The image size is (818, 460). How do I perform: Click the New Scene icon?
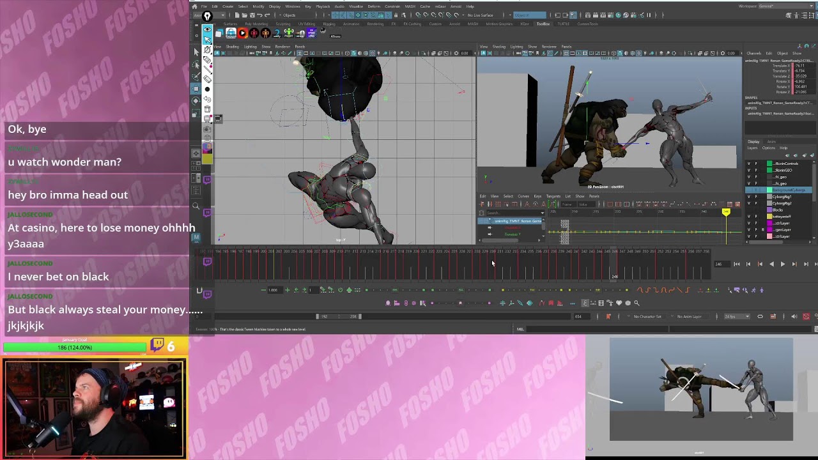[237, 15]
